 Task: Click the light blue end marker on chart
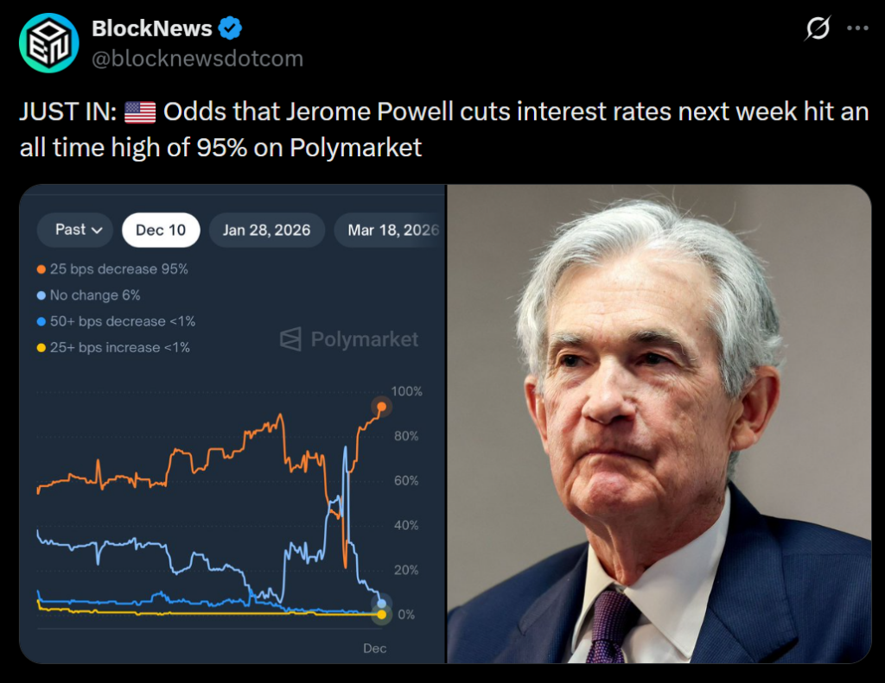(x=381, y=603)
